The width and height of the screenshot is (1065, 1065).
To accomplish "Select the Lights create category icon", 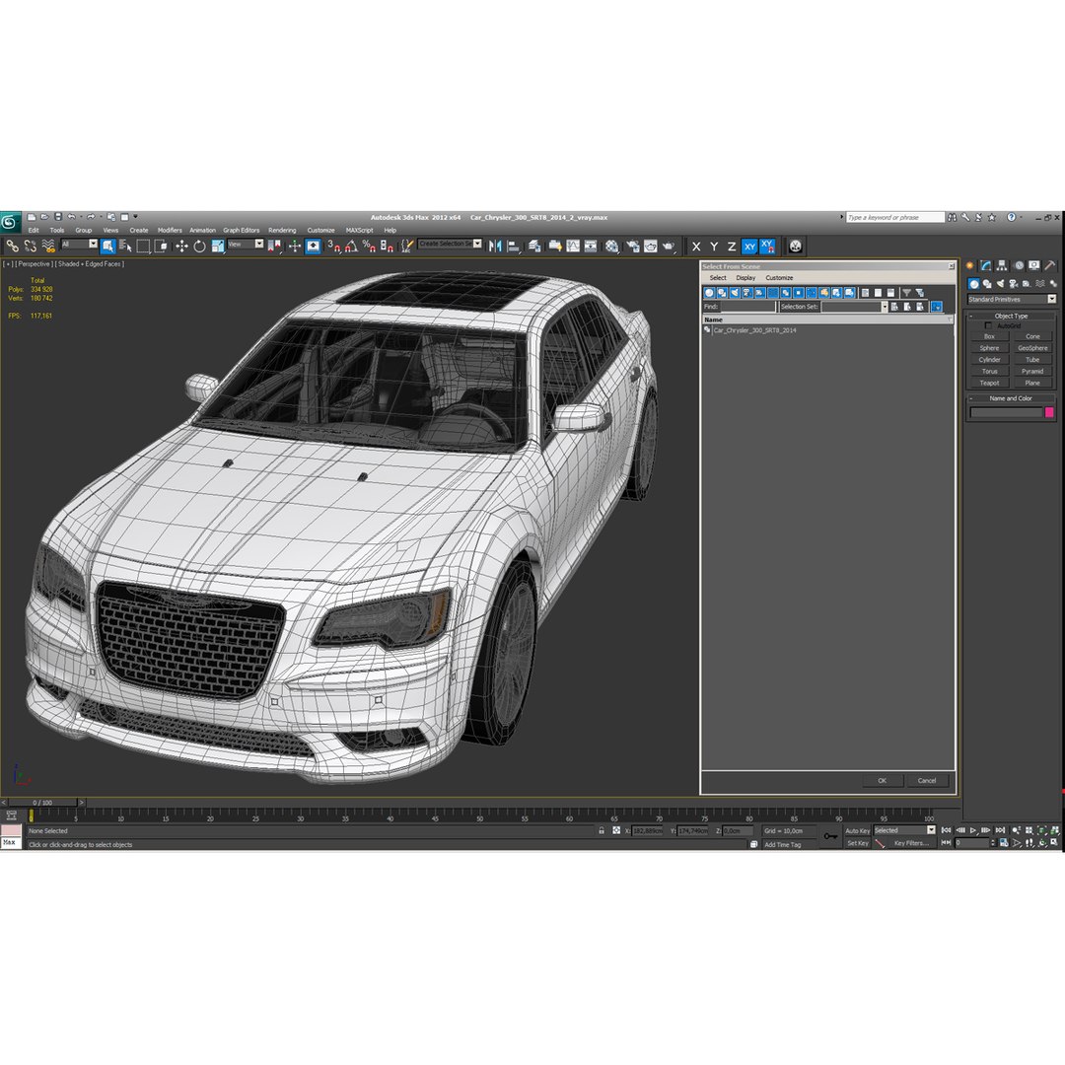I will coord(1000,284).
